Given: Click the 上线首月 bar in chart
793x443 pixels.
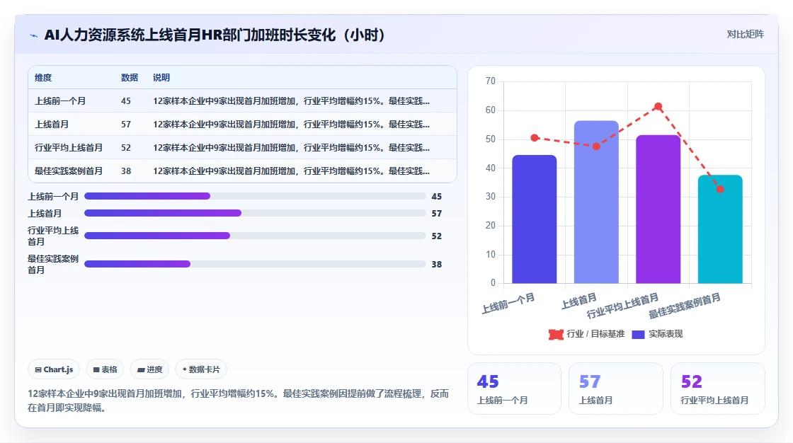Looking at the screenshot, I should coord(596,202).
